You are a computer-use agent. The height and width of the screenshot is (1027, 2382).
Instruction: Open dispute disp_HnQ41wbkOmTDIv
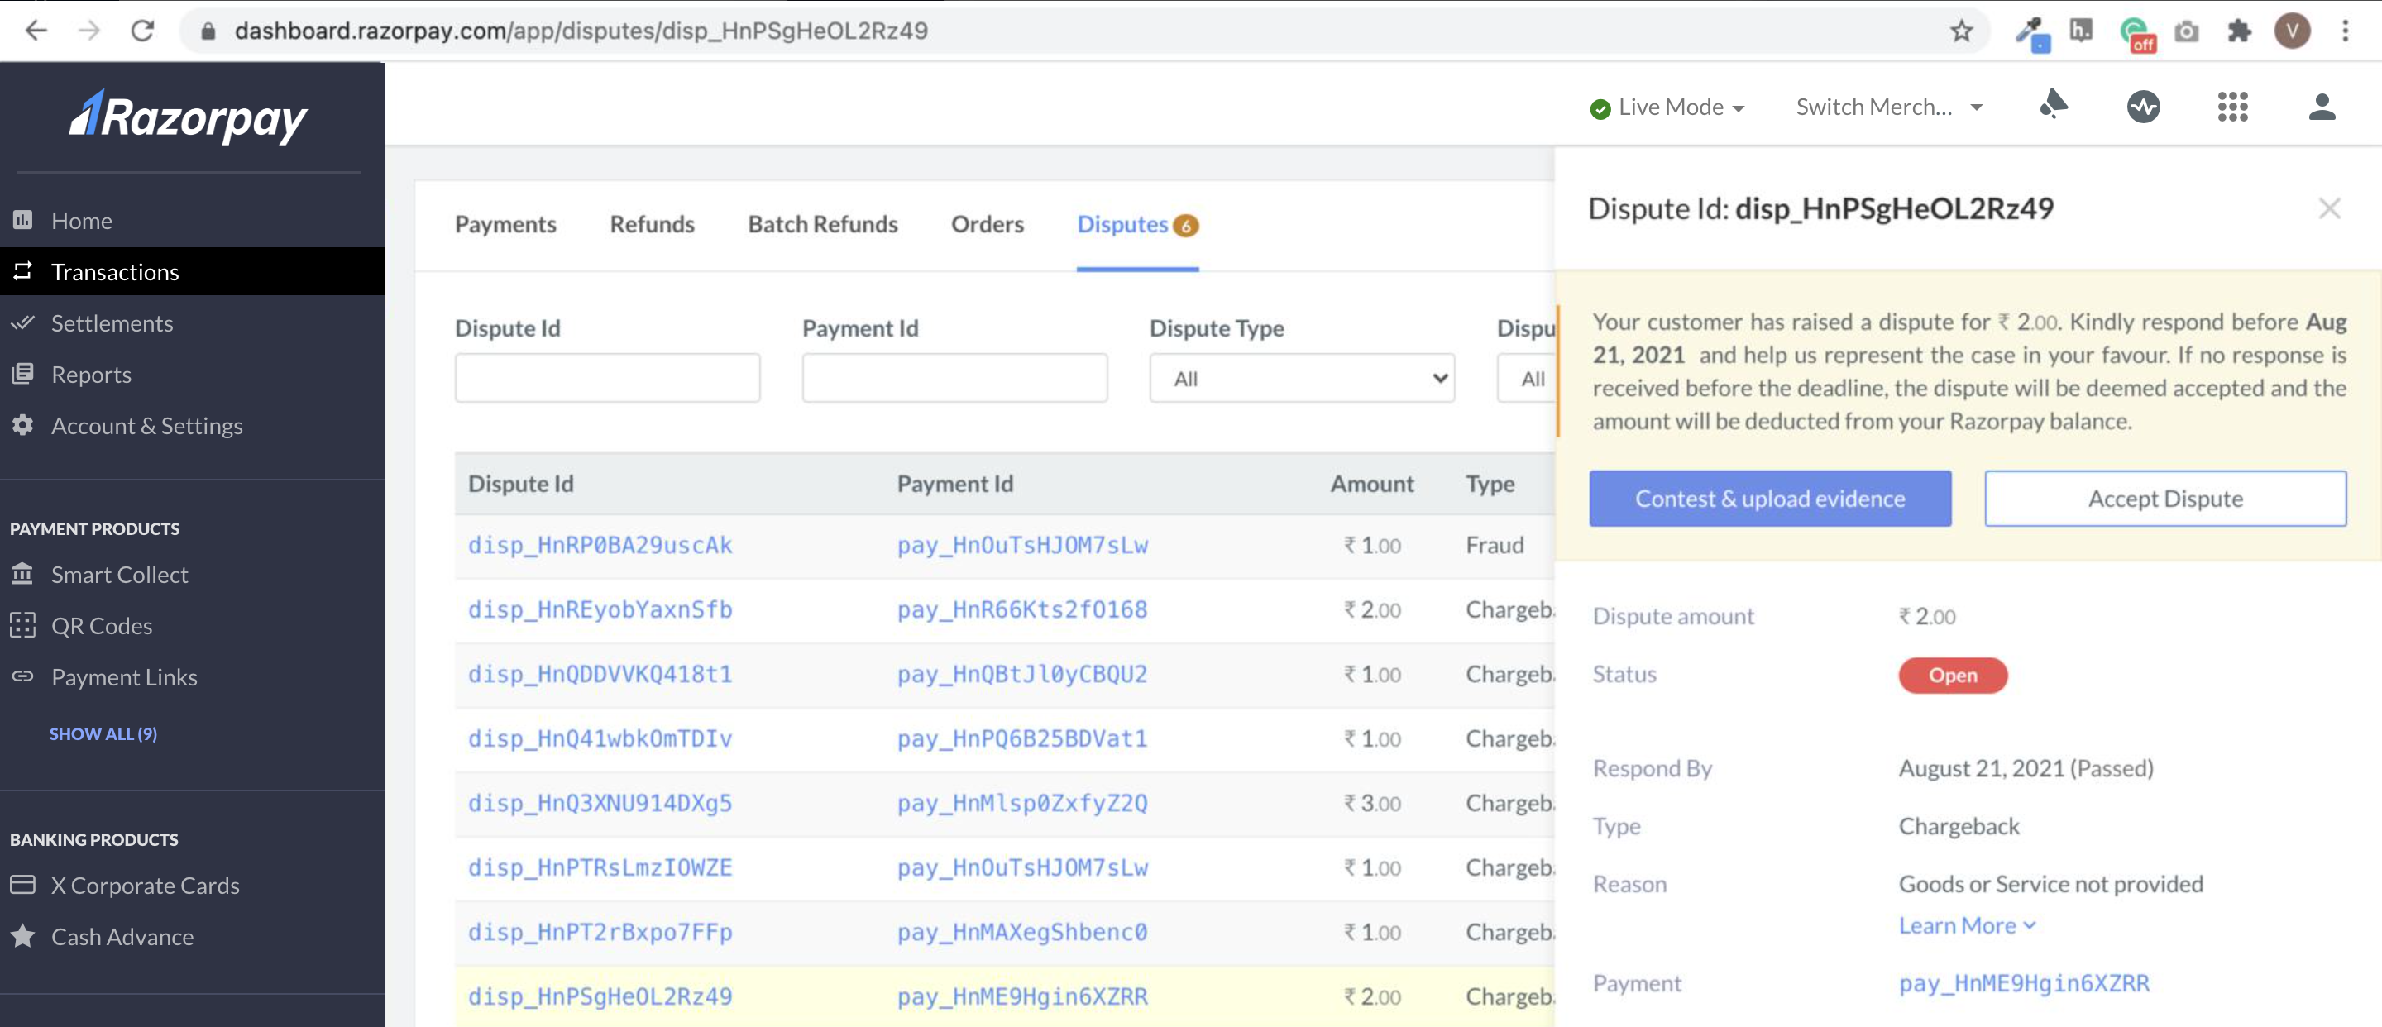[600, 738]
